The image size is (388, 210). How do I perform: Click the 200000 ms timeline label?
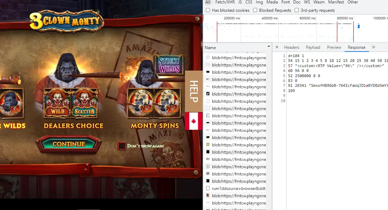tap(232, 18)
